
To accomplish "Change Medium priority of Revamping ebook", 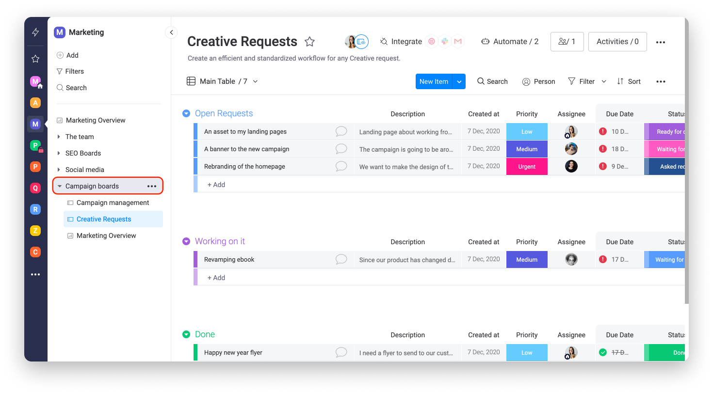I will 527,259.
